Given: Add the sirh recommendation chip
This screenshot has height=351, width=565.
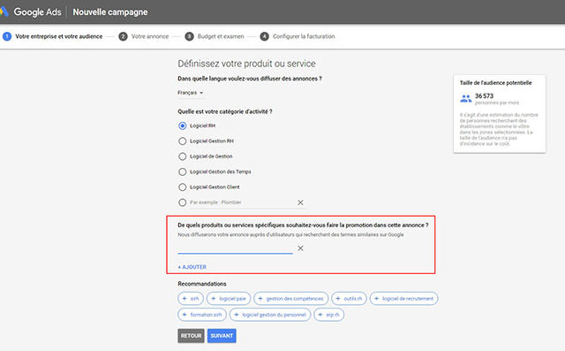Looking at the screenshot, I should (x=191, y=298).
